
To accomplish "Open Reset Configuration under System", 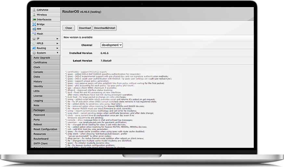I will 45,129.
